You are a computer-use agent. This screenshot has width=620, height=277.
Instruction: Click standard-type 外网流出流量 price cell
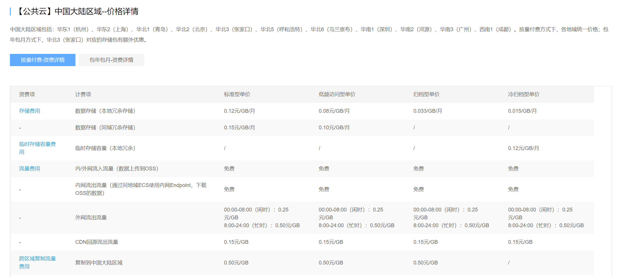pos(262,218)
